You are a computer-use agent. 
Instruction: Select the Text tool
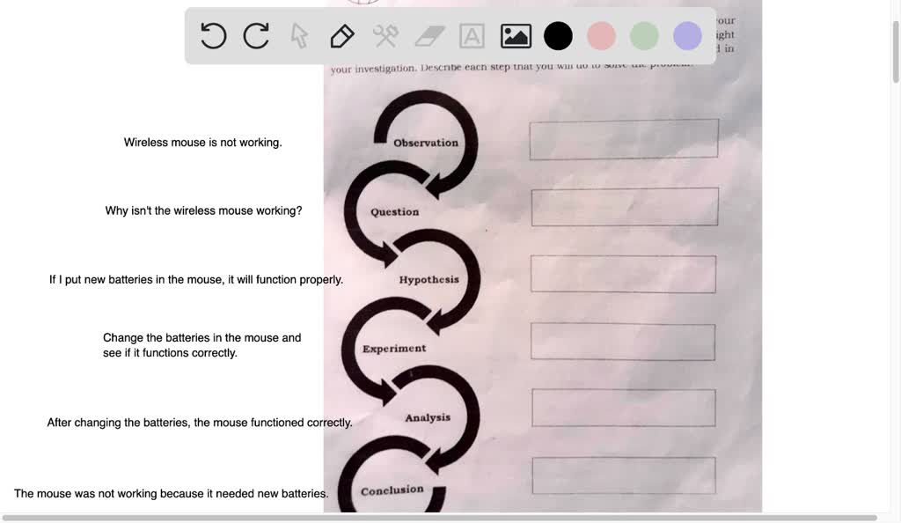[471, 35]
